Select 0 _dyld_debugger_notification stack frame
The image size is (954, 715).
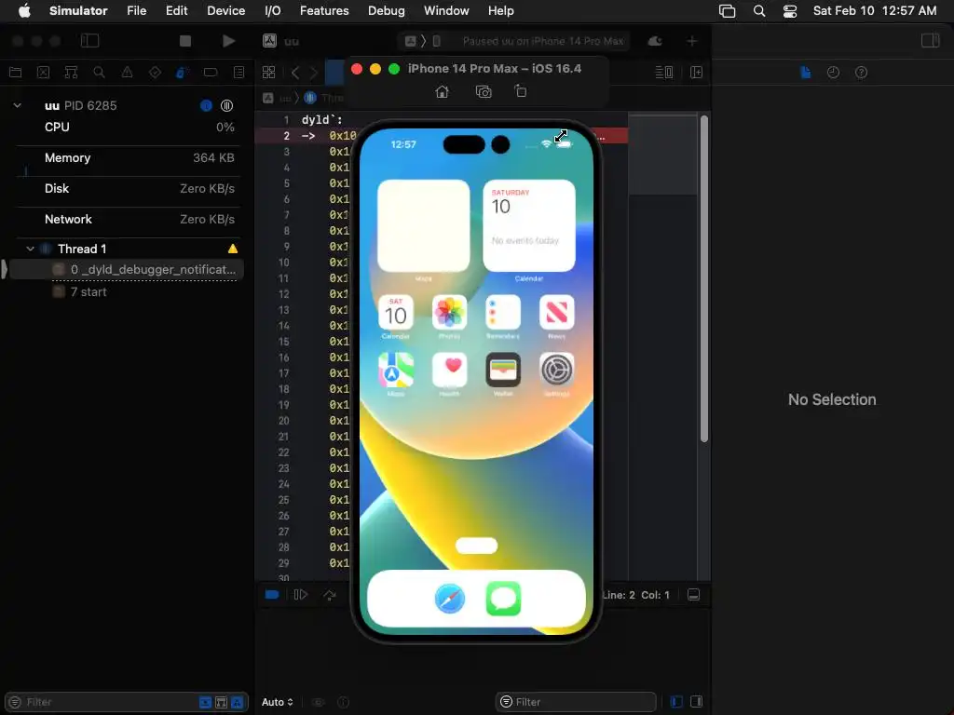(x=127, y=269)
